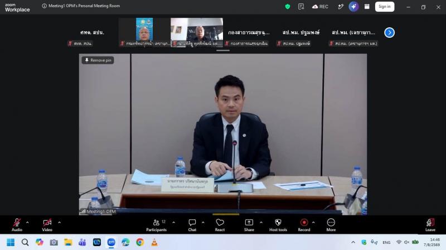Open the Windows Start menu
Viewport: 446px width, 250px height.
[11, 242]
